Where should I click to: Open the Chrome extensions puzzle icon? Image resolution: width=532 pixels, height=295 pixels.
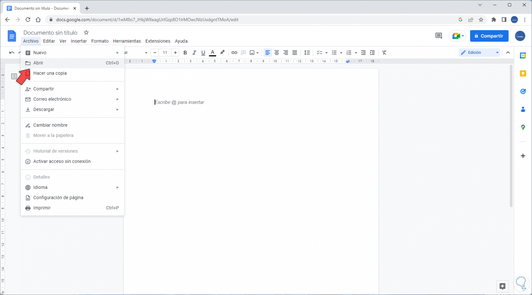(494, 20)
